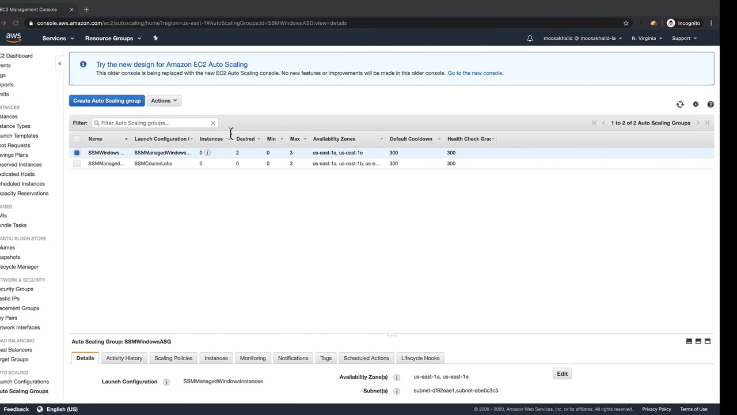Collapse the EC2 sidebar with the arrow
This screenshot has width=737, height=415.
point(59,64)
